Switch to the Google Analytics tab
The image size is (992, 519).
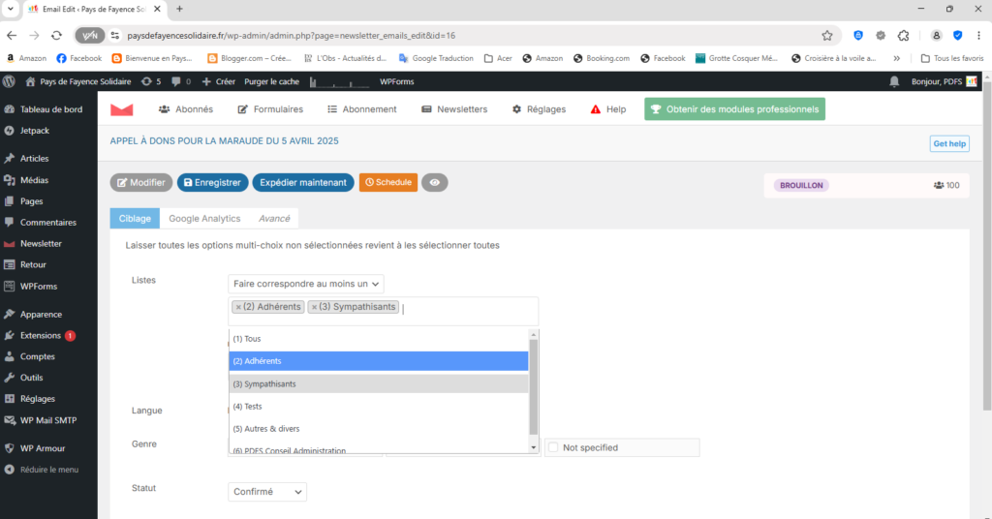coord(203,219)
